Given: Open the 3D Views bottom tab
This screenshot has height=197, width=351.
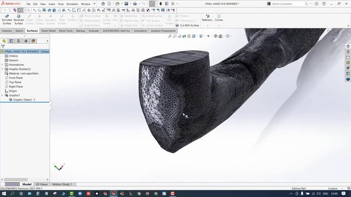Looking at the screenshot, I should [x=42, y=184].
